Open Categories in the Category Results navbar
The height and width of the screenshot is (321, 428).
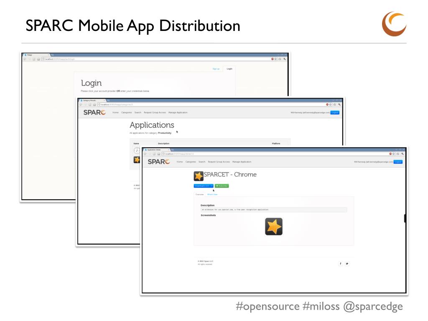(127, 112)
